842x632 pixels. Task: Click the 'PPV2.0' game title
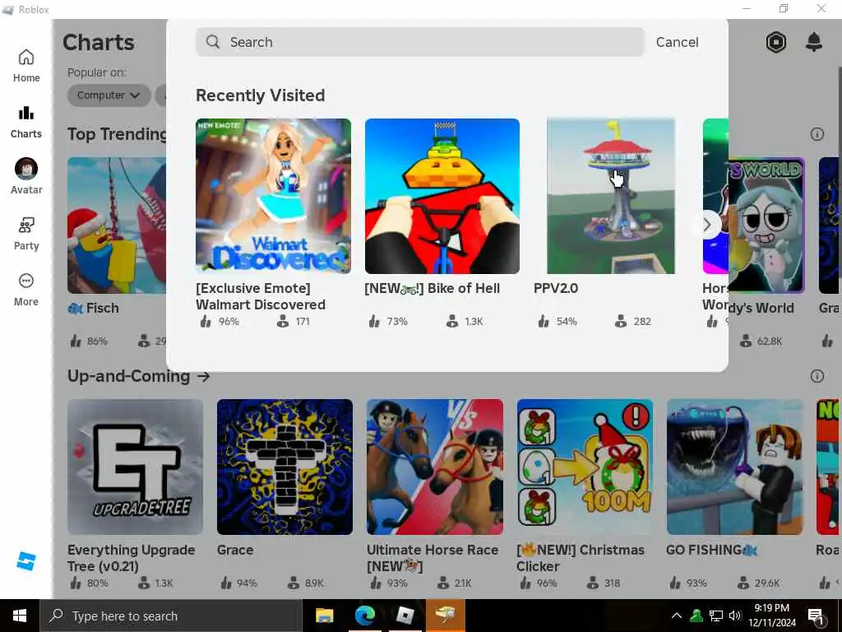point(556,289)
